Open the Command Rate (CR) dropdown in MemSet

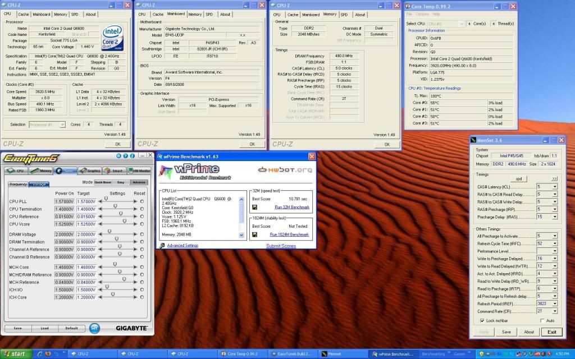(x=554, y=311)
